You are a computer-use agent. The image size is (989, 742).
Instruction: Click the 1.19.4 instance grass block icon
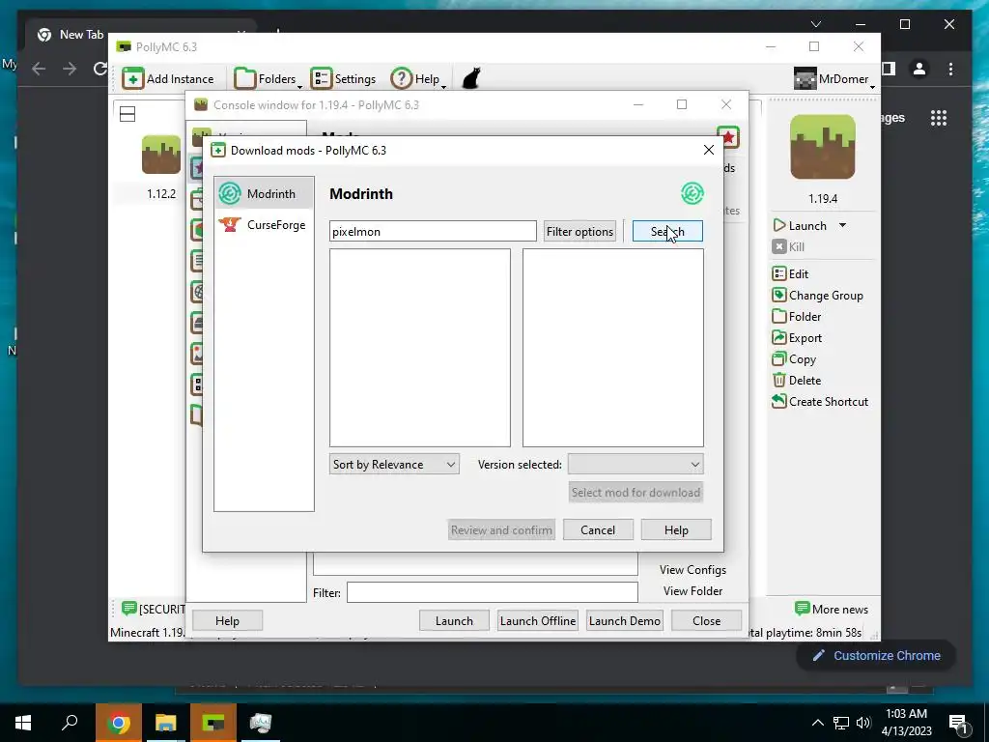coord(823,147)
